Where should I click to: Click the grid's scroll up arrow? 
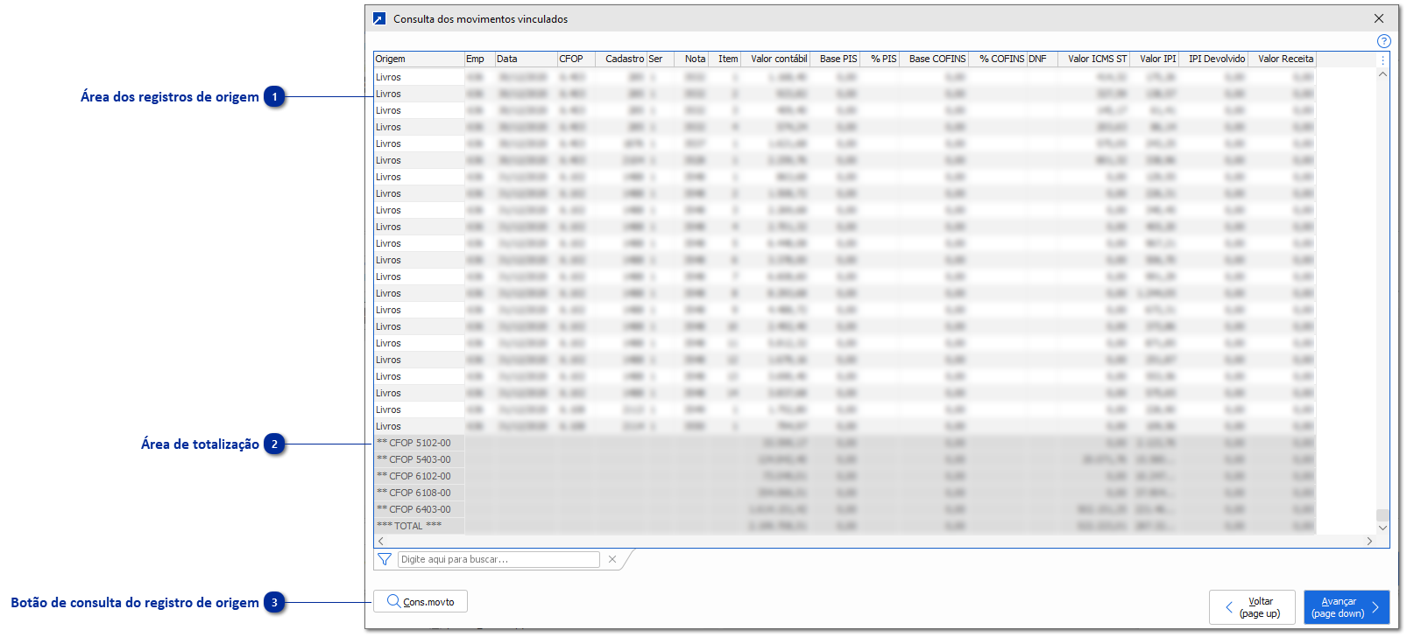1382,74
